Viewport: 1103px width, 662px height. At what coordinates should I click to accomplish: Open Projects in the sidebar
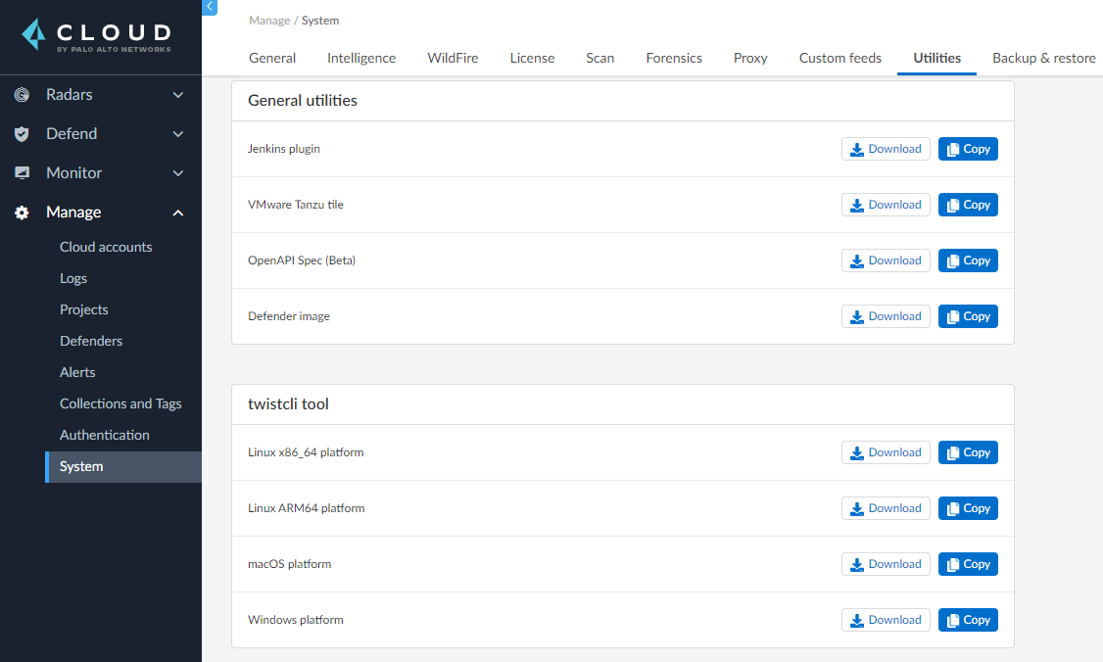(83, 309)
